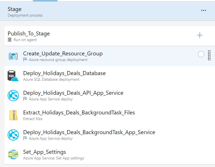Open the Deploy_Holidays_Deals_Database task
This screenshot has width=215, height=167.
(110, 76)
